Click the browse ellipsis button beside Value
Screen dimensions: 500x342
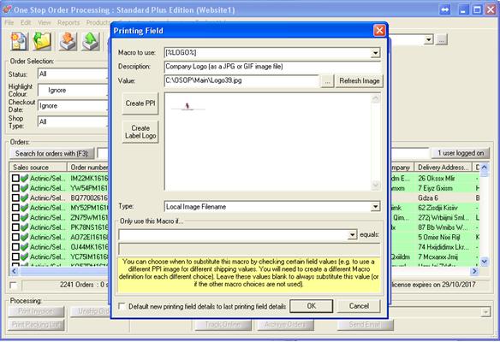pyautogui.click(x=327, y=81)
